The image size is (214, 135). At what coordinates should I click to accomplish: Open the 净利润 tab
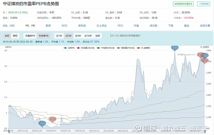point(82,26)
